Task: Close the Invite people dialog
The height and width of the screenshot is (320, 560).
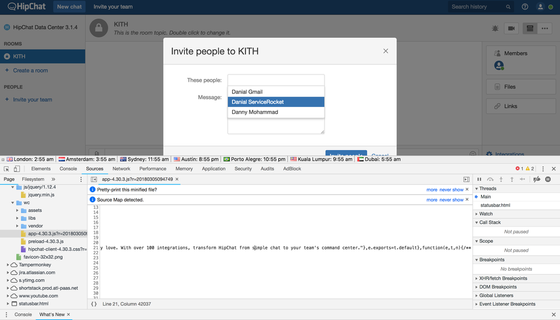Action: 386,51
